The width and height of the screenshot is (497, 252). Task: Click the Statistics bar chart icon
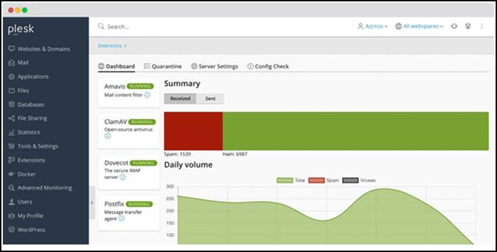click(x=12, y=132)
